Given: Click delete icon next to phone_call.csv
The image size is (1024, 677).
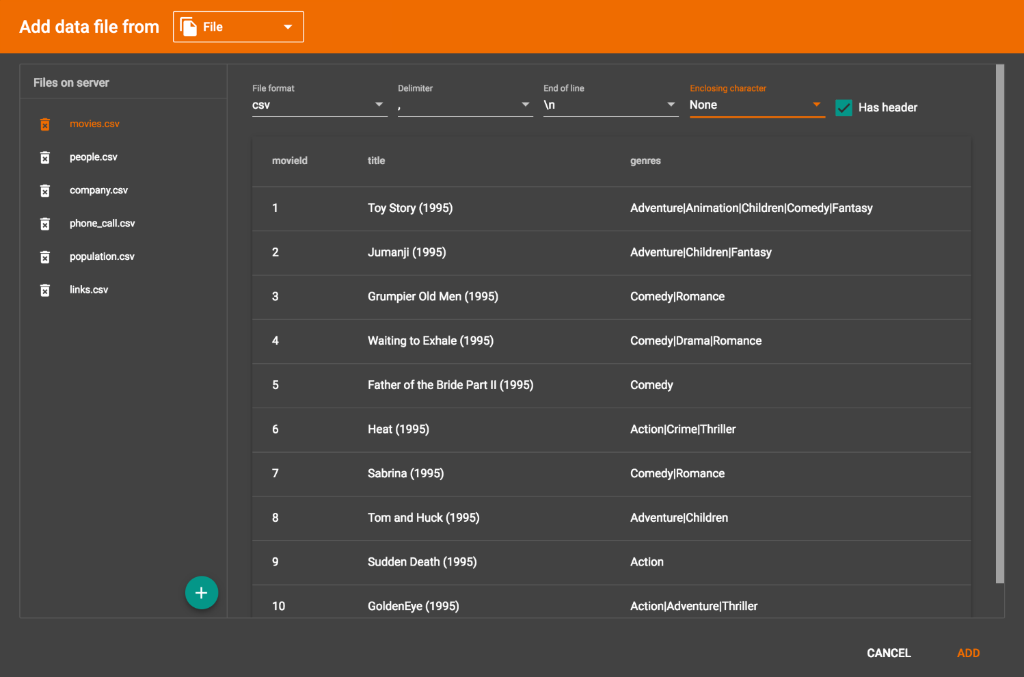Looking at the screenshot, I should [x=45, y=224].
